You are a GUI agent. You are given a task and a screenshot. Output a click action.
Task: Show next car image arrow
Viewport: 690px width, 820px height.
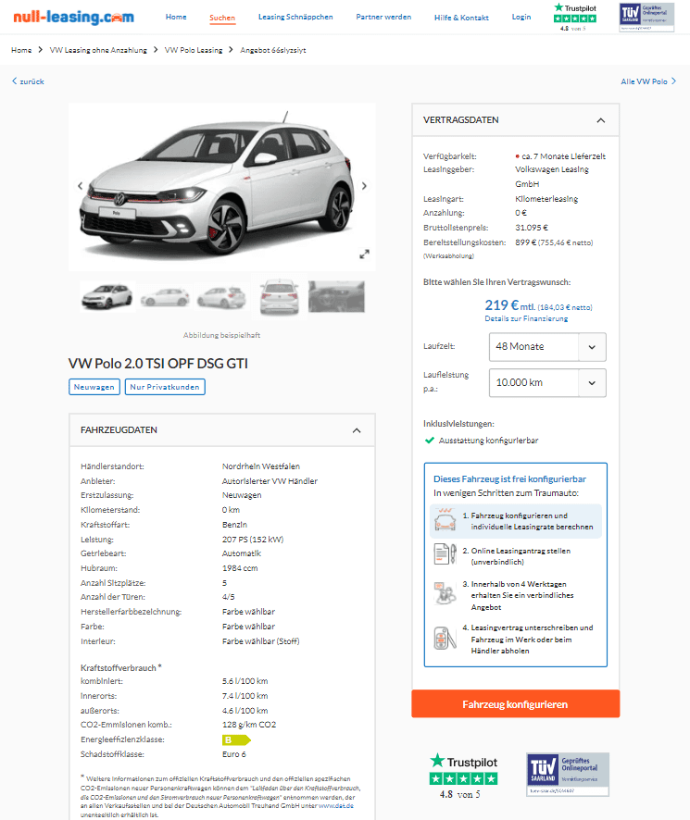[364, 186]
